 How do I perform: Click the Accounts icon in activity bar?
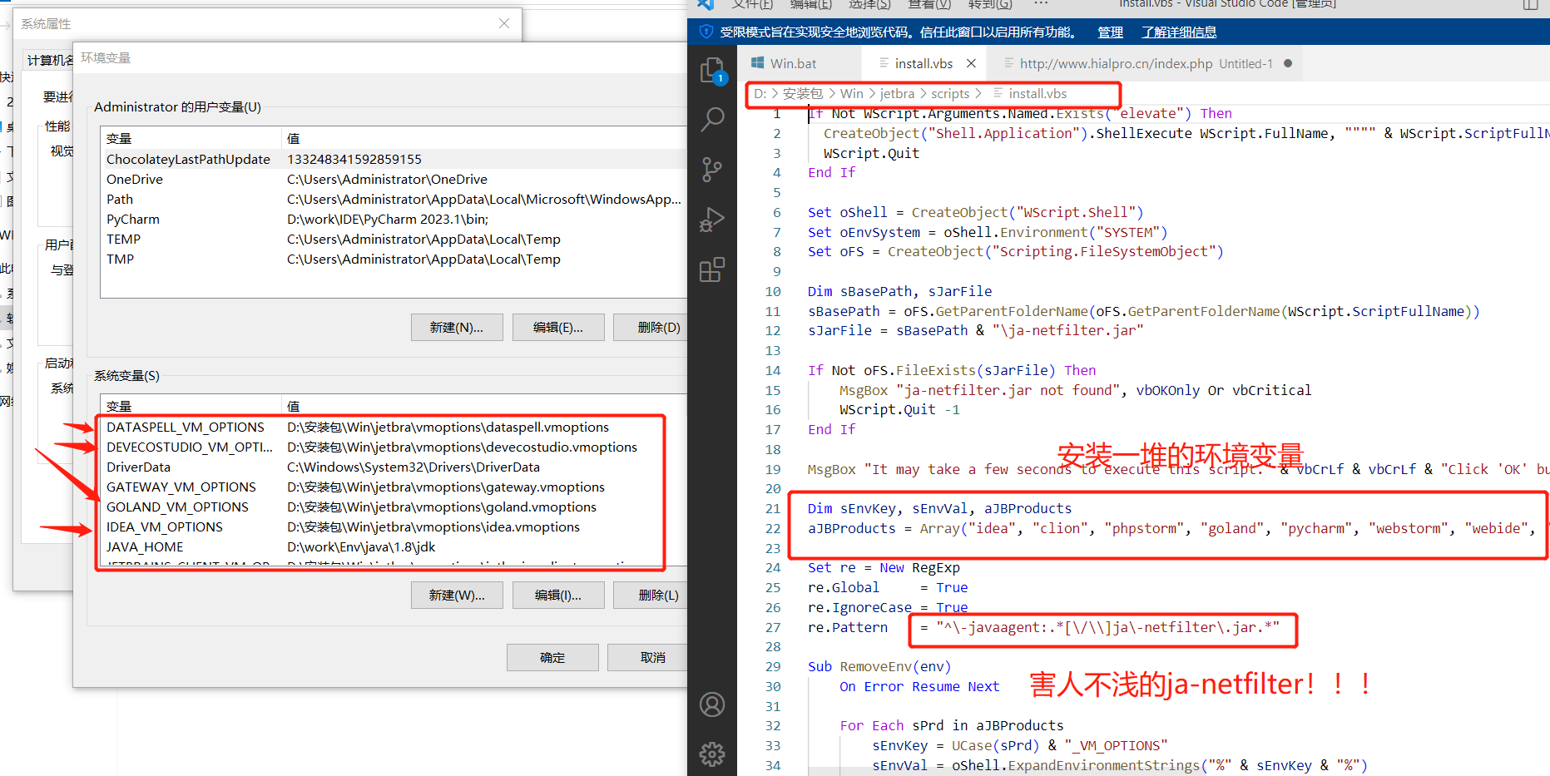[712, 704]
